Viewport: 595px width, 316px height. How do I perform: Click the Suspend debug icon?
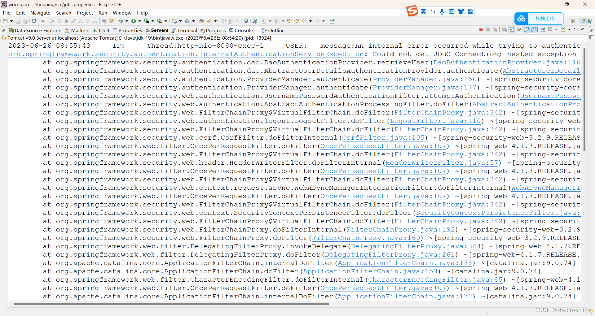(x=59, y=21)
